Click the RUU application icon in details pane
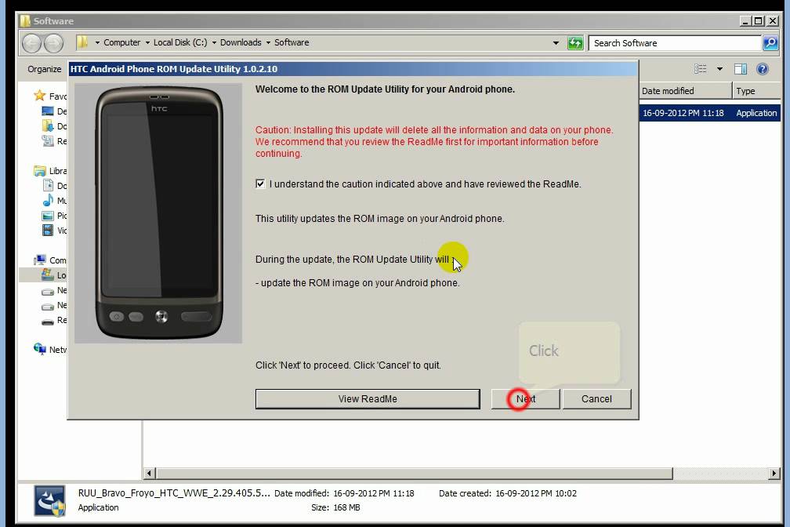The width and height of the screenshot is (790, 527). (49, 501)
